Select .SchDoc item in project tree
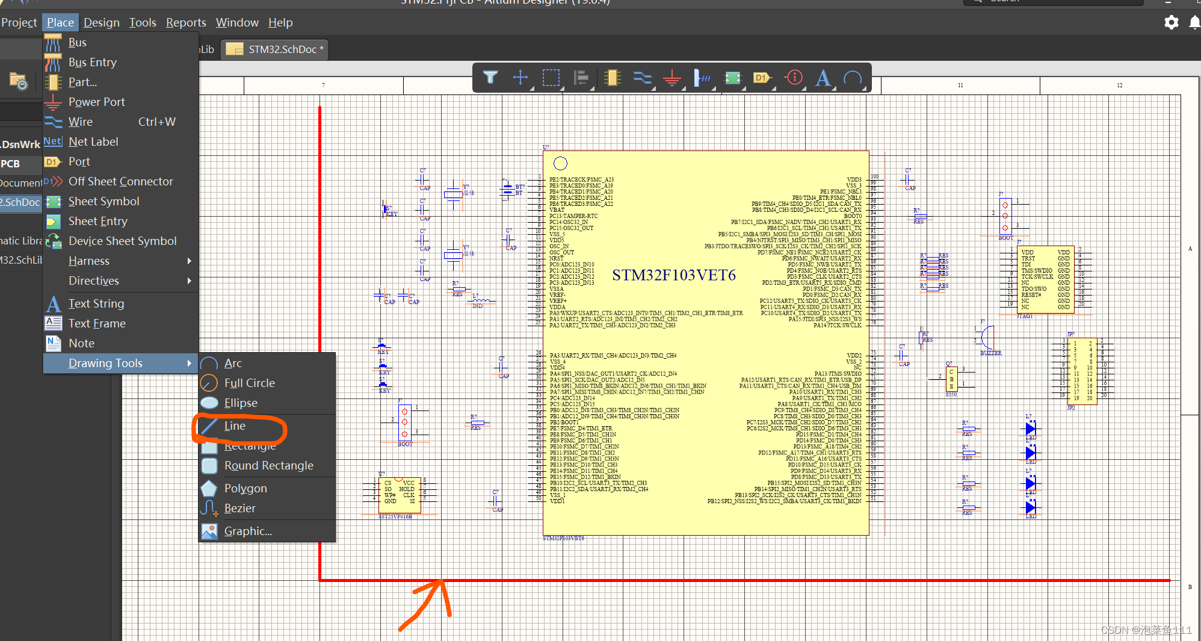 click(21, 202)
